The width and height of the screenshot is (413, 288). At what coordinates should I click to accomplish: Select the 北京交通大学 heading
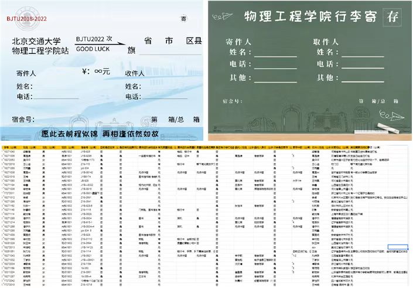(x=36, y=41)
